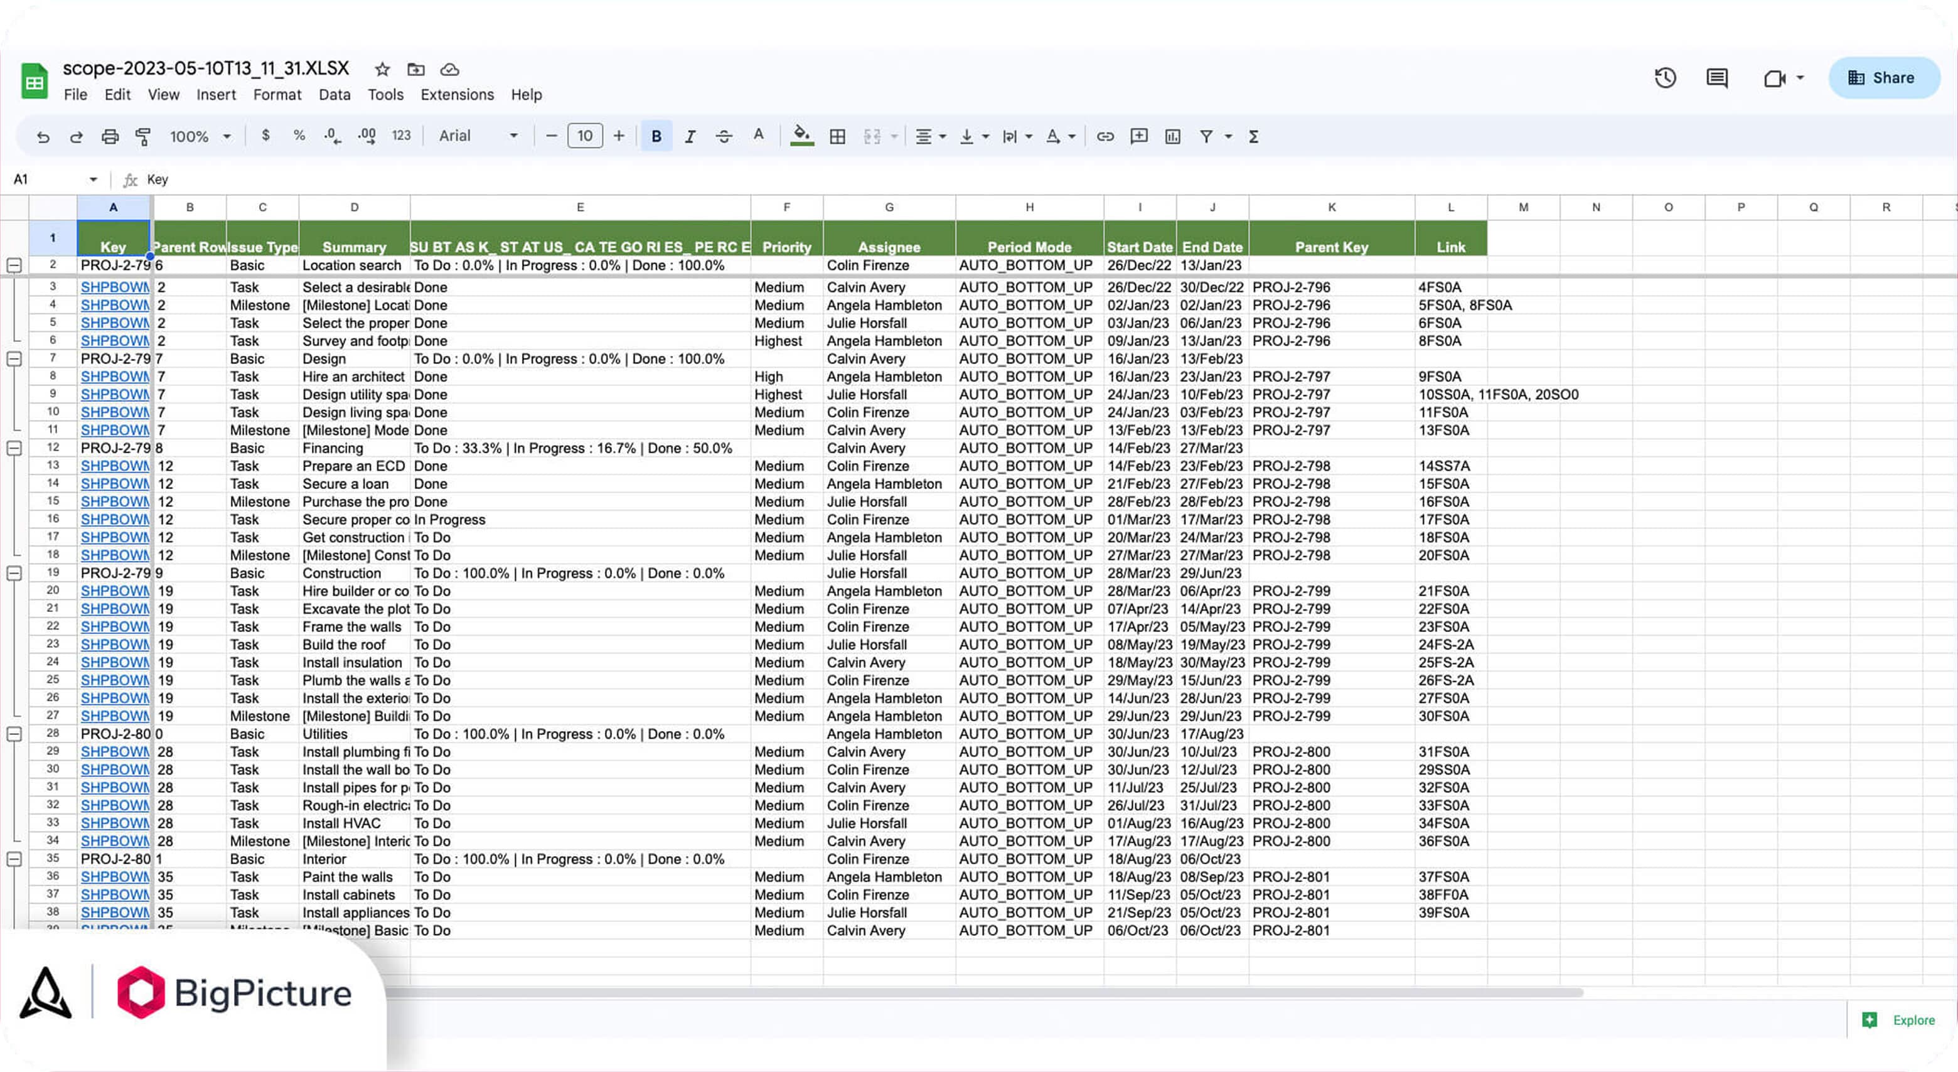Open the zoom 100% dropdown
1958x1072 pixels.
pyautogui.click(x=201, y=137)
